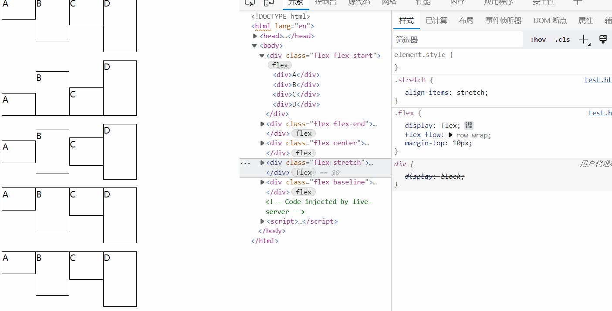Select the closing </html> tag
Viewport: 612px width, 311px height.
click(265, 241)
